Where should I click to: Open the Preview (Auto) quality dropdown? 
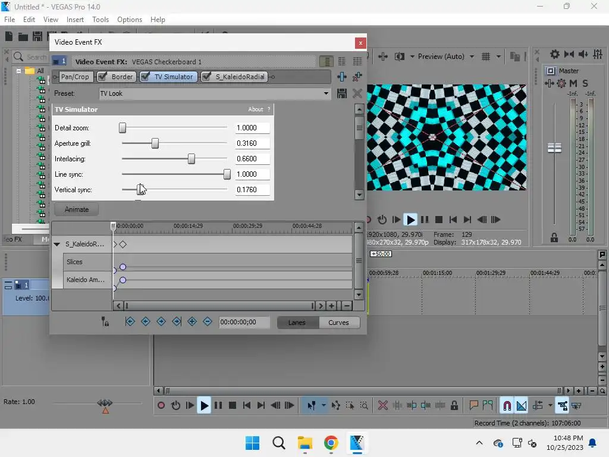pos(472,57)
